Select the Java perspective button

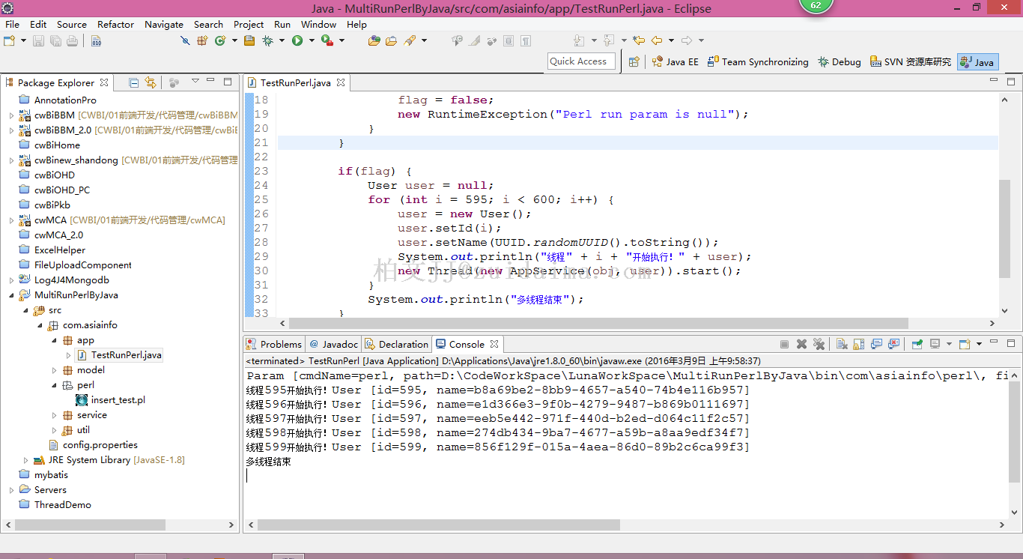977,61
